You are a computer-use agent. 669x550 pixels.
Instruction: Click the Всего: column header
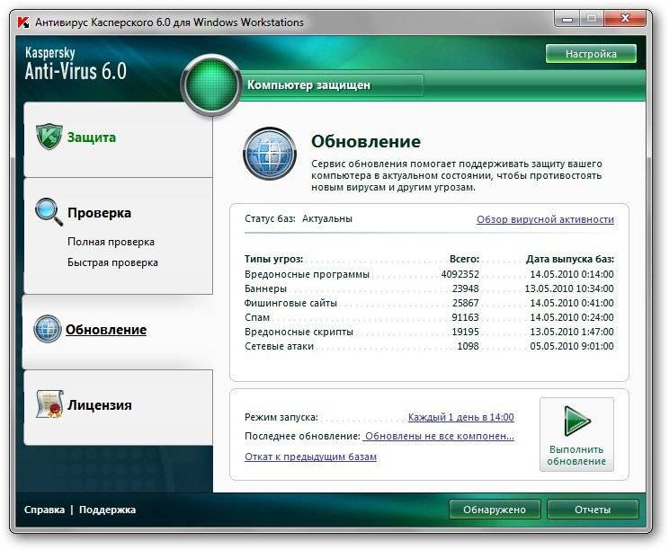[465, 259]
